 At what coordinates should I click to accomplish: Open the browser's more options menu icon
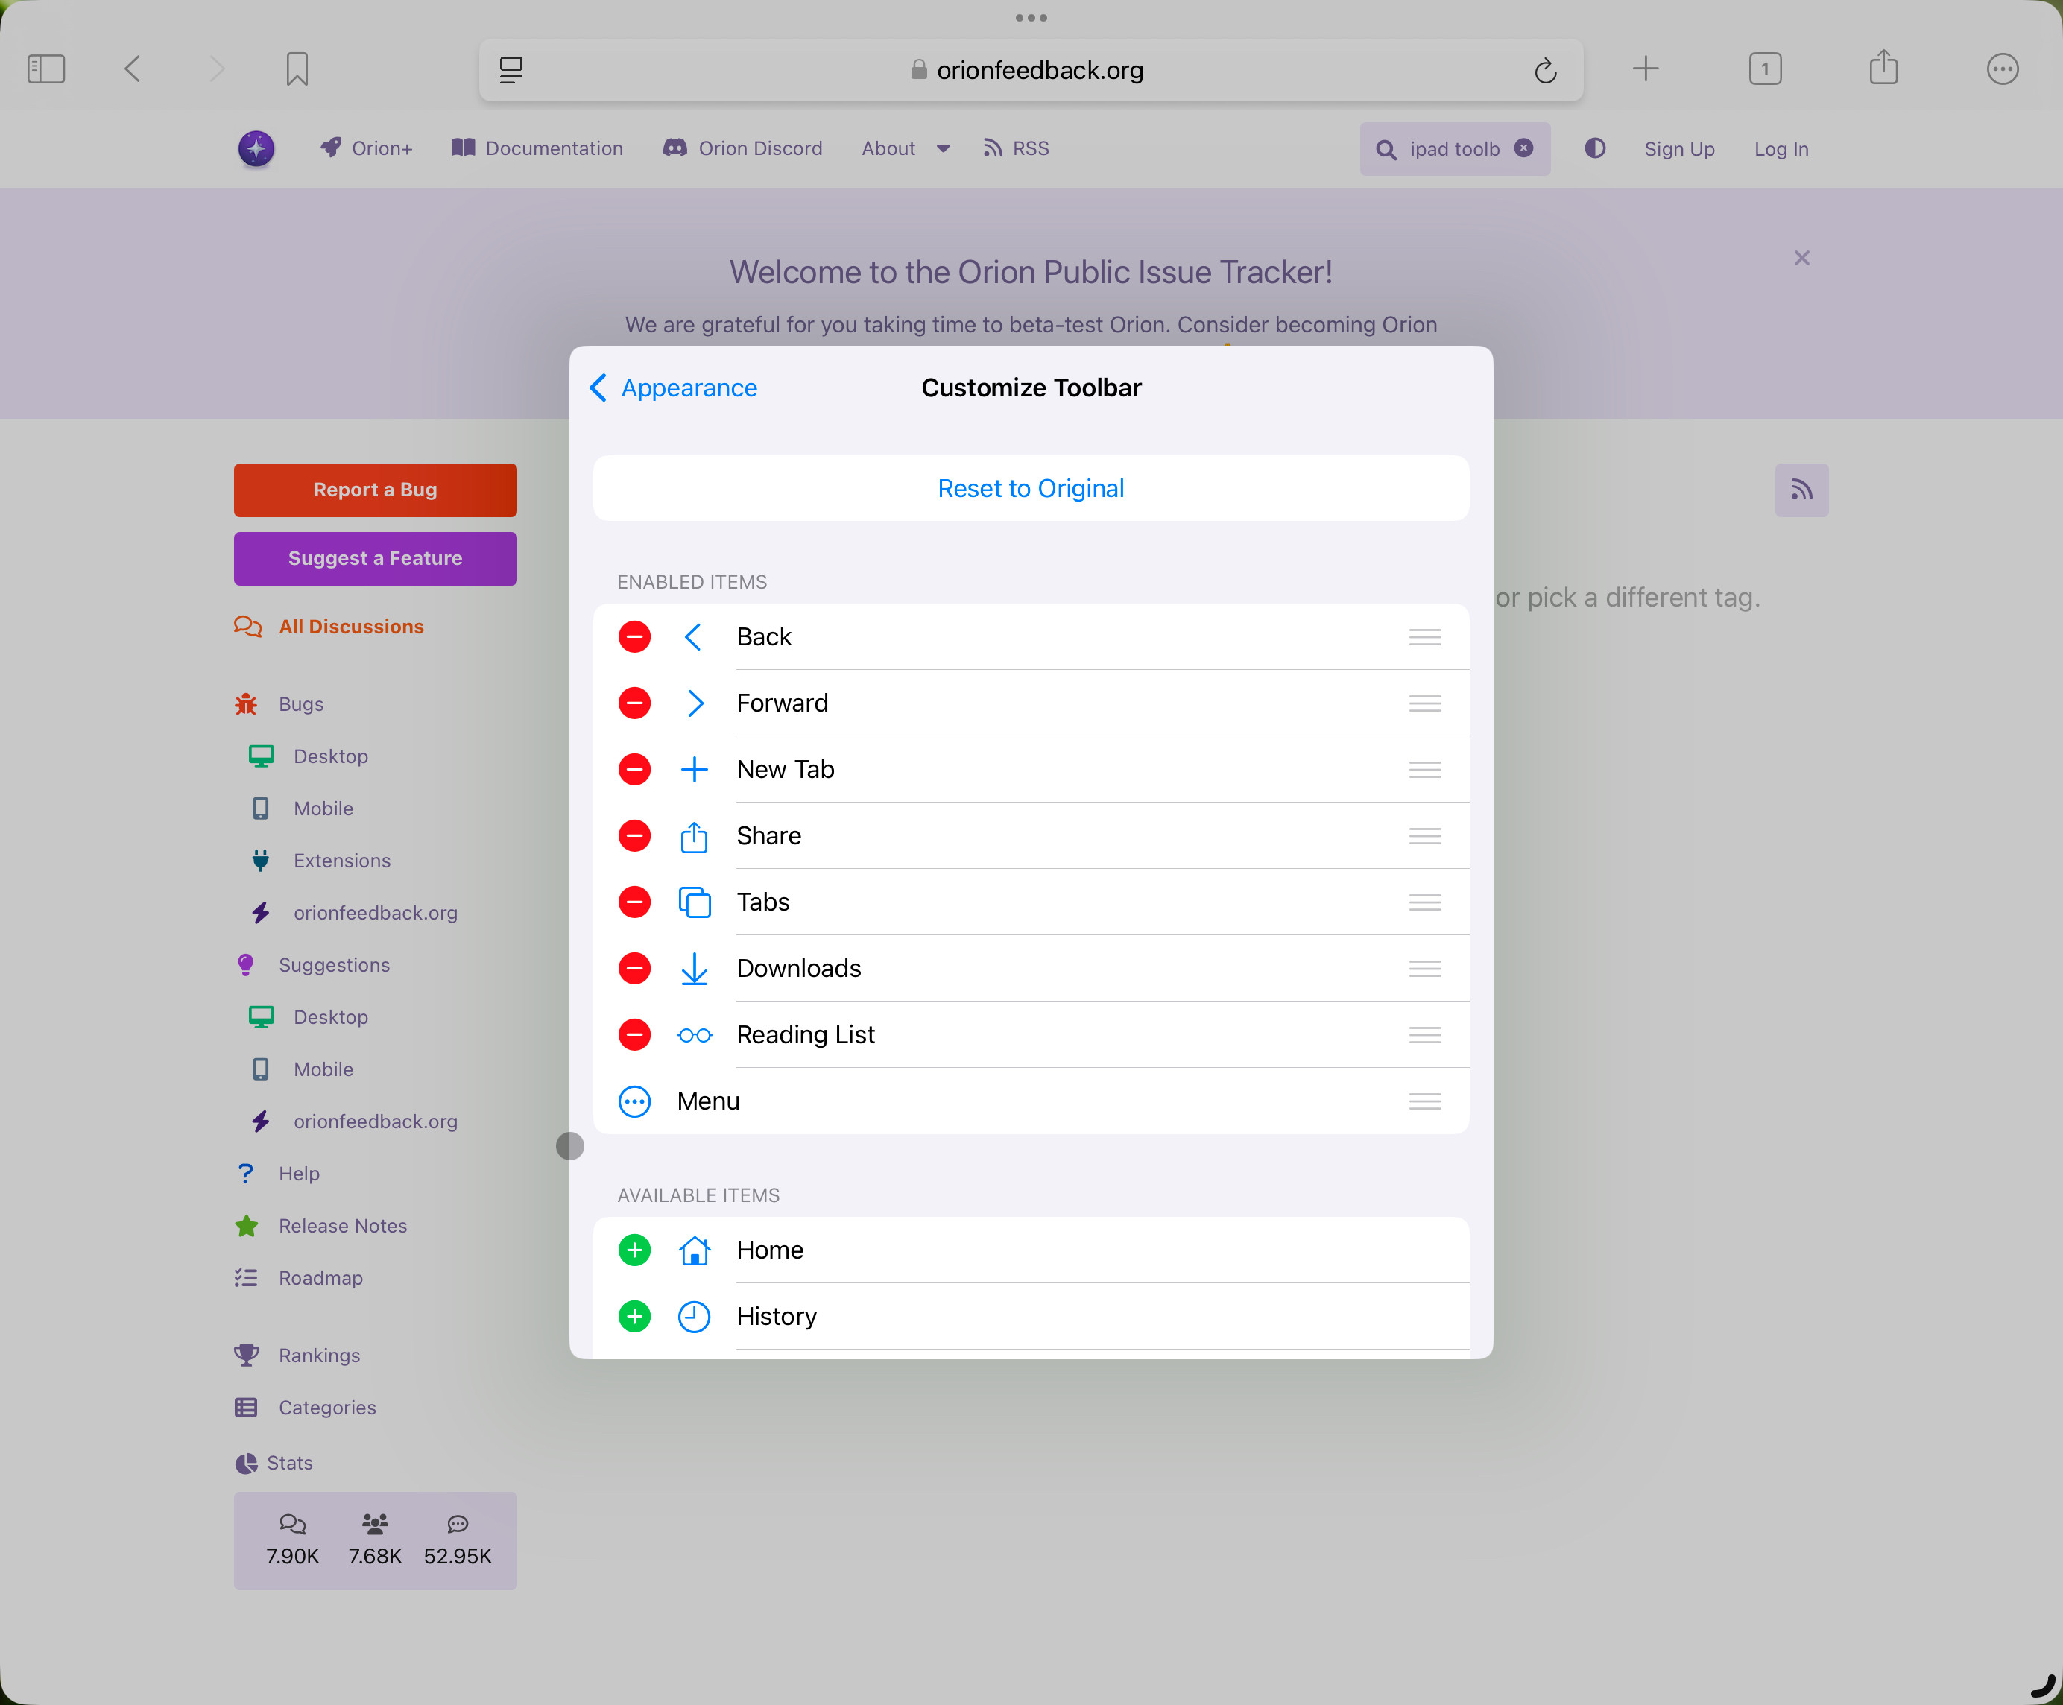[2001, 69]
